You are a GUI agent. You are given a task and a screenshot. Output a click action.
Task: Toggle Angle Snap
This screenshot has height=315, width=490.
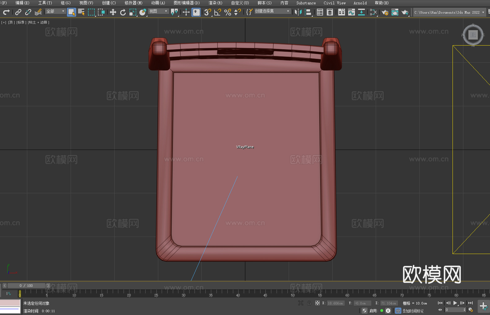click(218, 12)
